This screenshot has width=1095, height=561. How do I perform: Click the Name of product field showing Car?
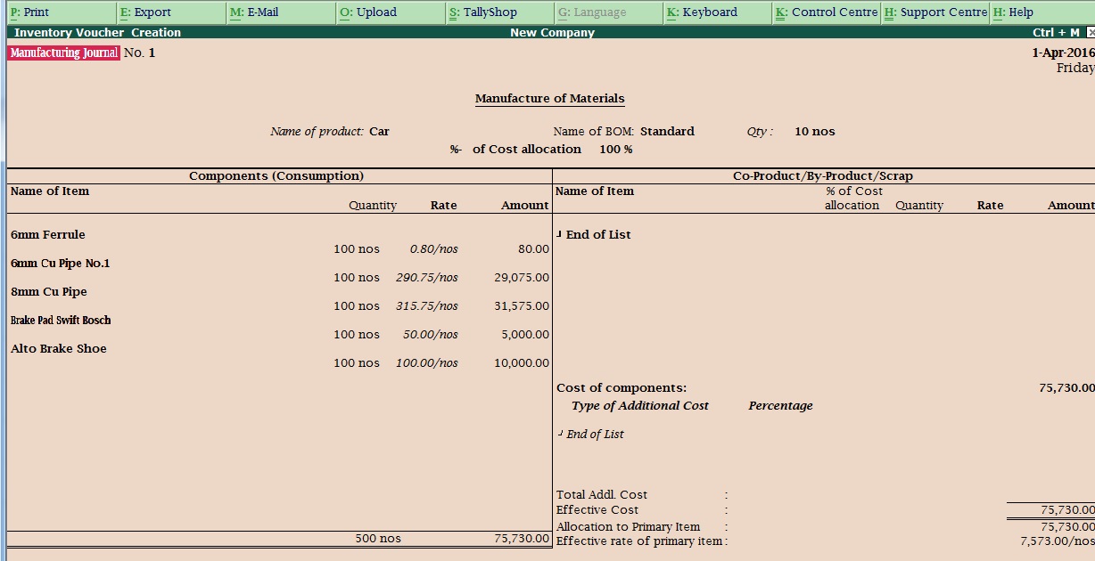(379, 131)
